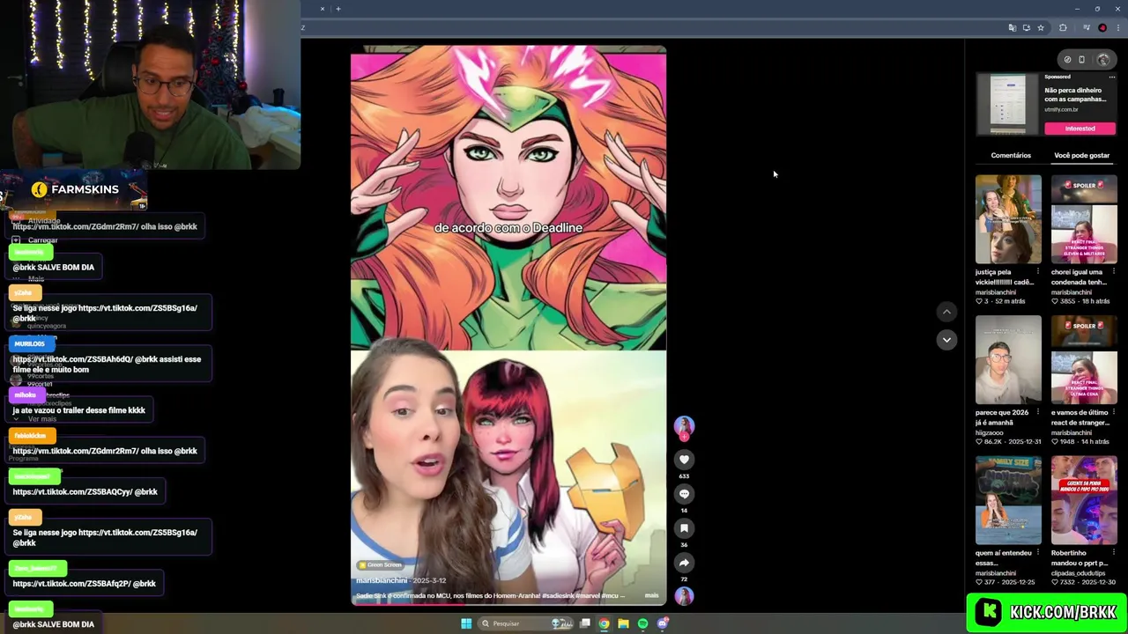Save video with the bookmark icon
Screen dimensions: 1128x634
(684, 528)
